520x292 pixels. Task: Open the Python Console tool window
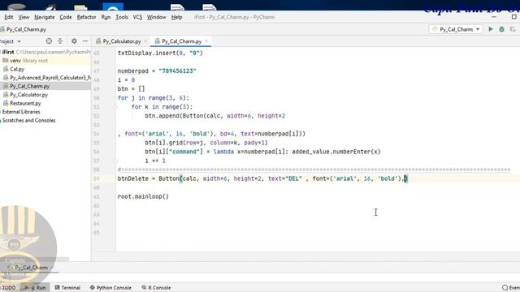tap(110, 288)
